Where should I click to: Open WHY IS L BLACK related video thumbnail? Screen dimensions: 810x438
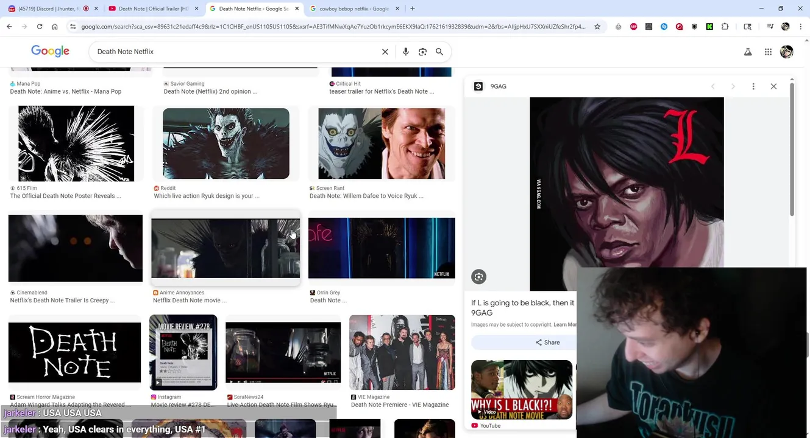522,390
